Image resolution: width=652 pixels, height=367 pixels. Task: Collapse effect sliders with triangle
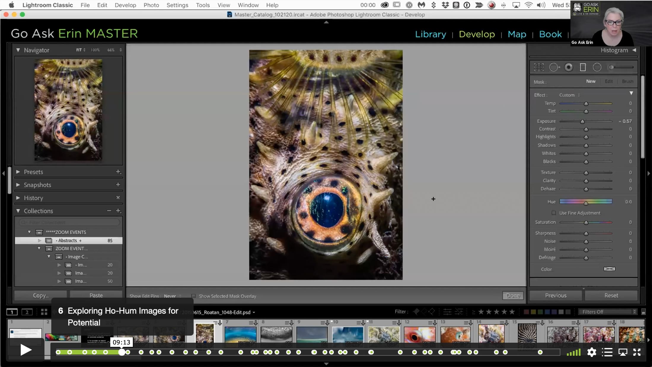pyautogui.click(x=631, y=93)
